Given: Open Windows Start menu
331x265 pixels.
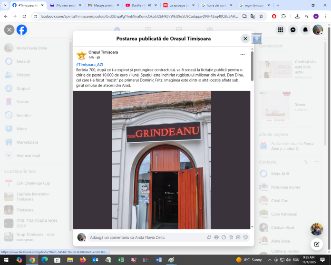Looking at the screenshot, I should tap(6, 260).
